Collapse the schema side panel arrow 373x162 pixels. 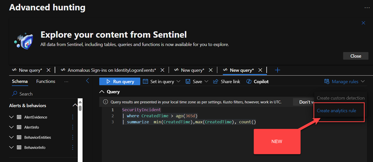click(x=87, y=81)
